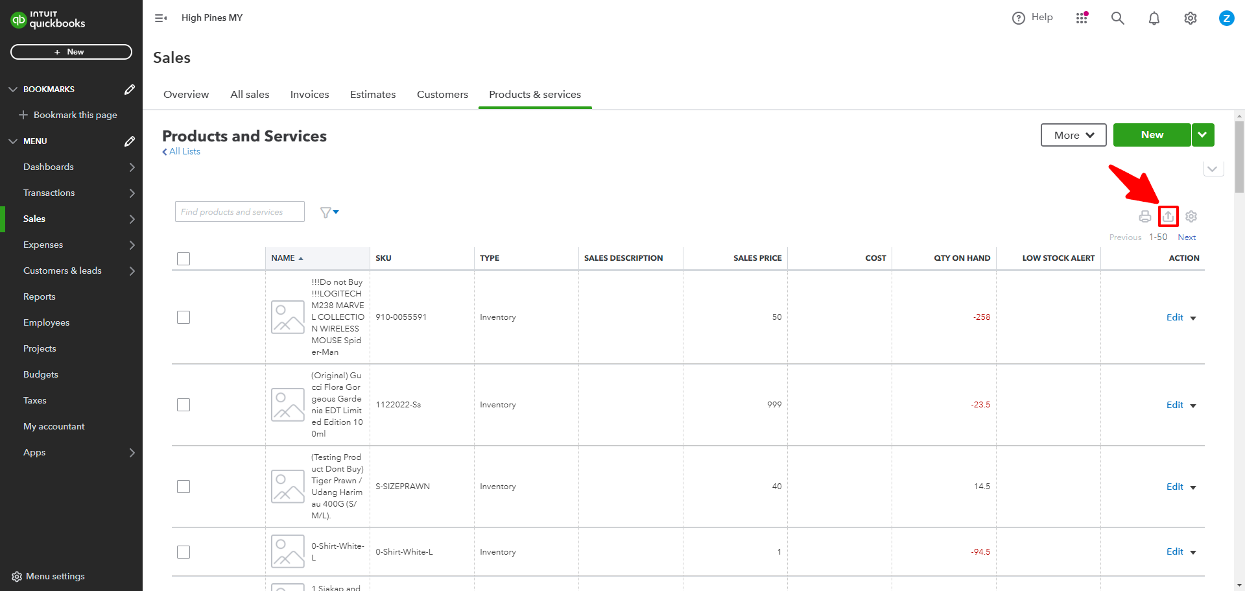The height and width of the screenshot is (591, 1245).
Task: Go to the Next page of results
Action: [x=1187, y=237]
